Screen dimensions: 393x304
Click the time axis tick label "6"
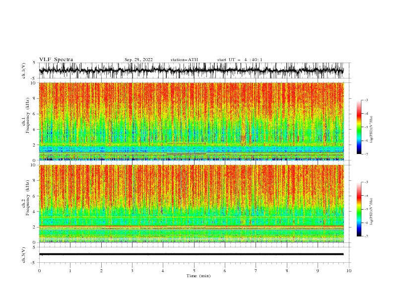[225, 271]
